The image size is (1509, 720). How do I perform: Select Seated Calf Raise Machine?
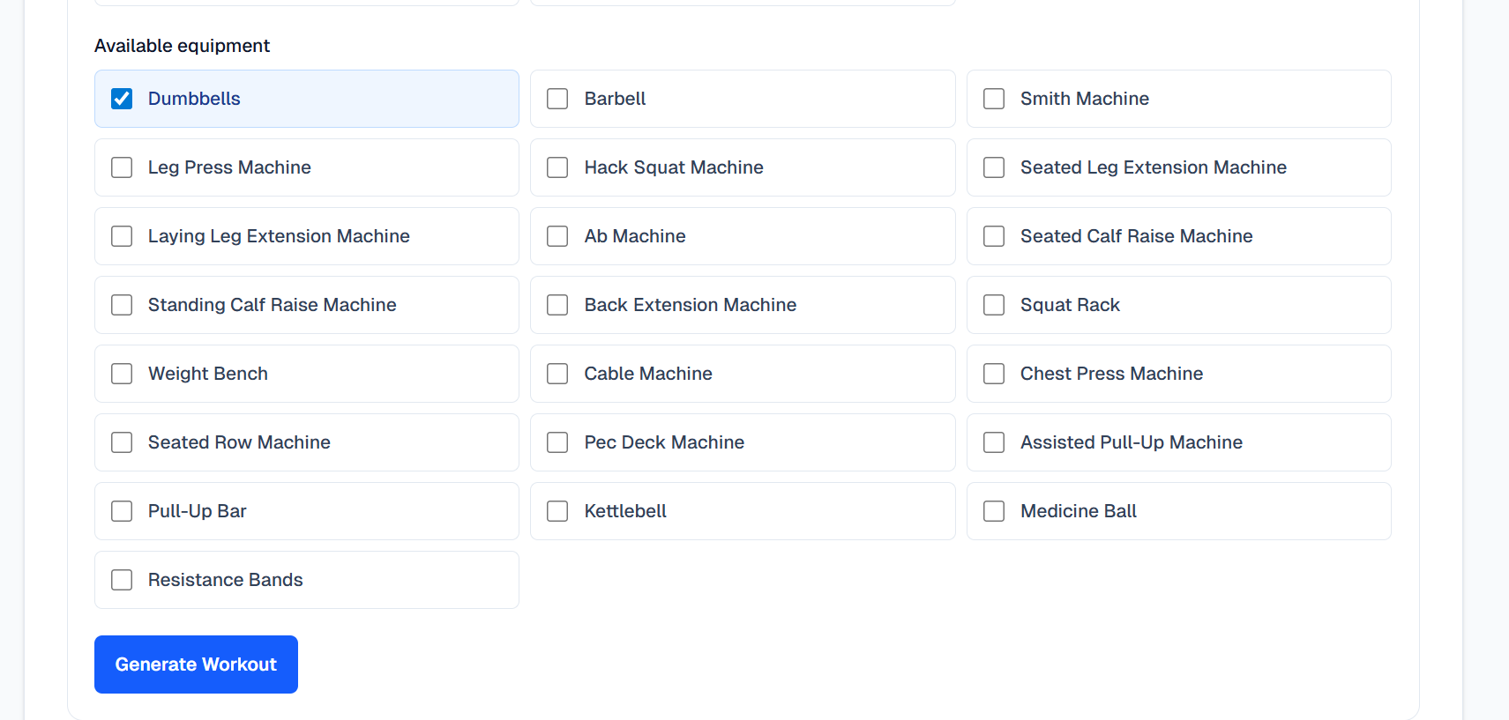click(x=994, y=236)
